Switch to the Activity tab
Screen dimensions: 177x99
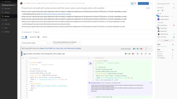pos(45,37)
